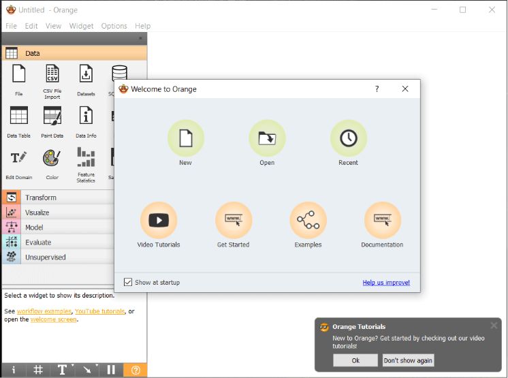Close the Welcome to Orange dialog

(x=405, y=89)
